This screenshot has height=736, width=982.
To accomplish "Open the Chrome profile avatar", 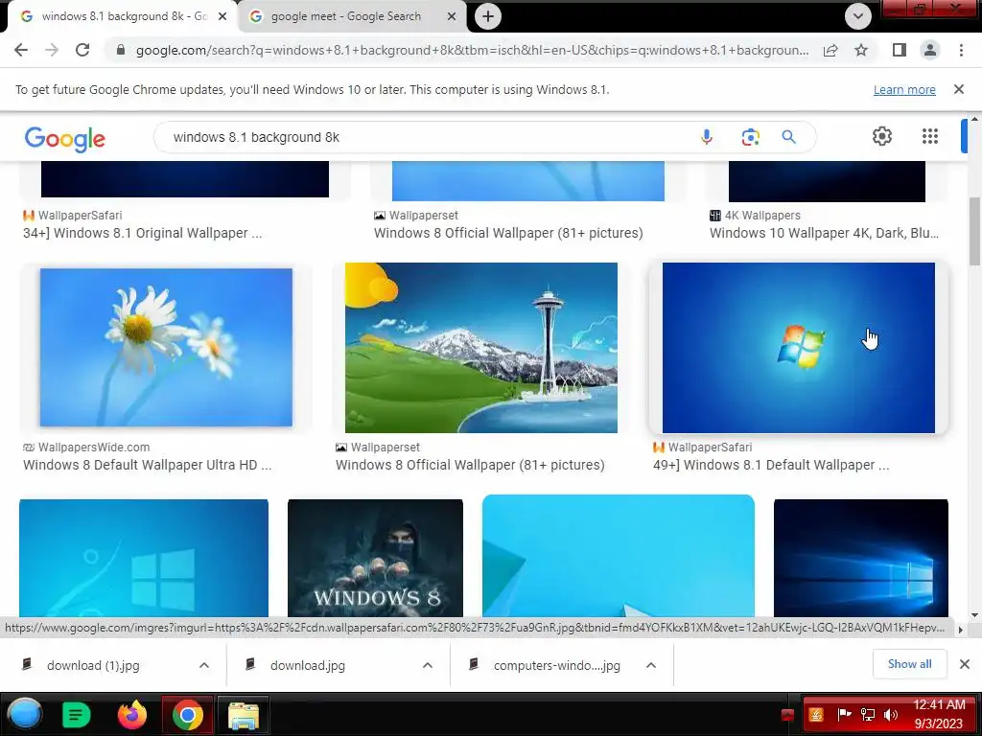I will [930, 50].
